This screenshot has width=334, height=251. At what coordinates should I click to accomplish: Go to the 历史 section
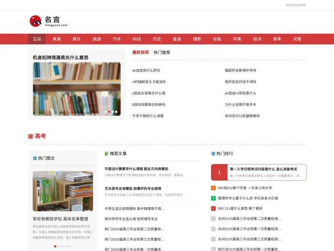(157, 39)
